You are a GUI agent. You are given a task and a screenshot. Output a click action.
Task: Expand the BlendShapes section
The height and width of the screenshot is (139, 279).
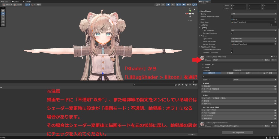199,11
